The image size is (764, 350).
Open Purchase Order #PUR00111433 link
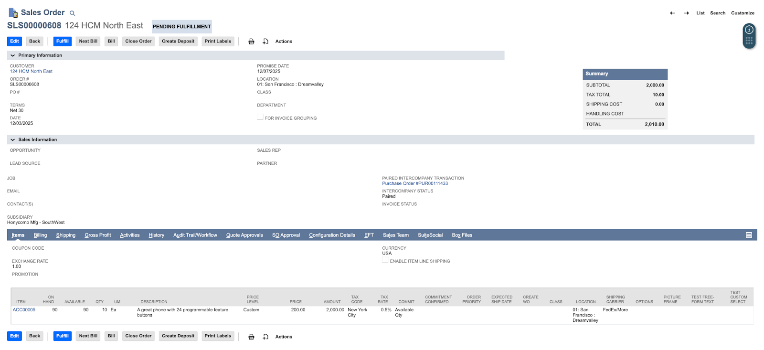415,183
